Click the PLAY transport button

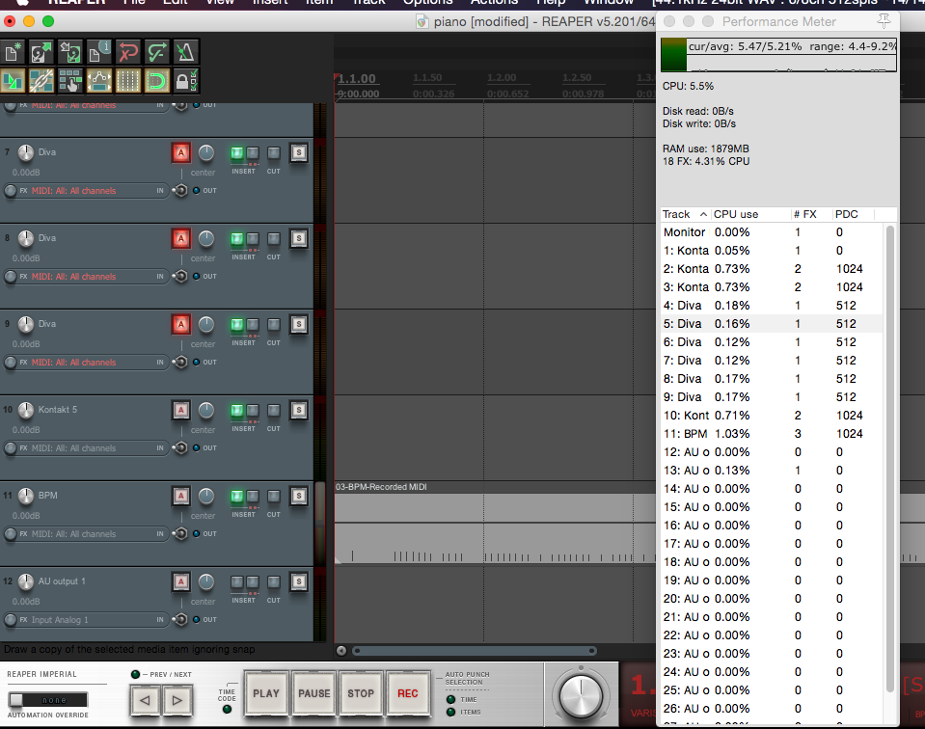(x=266, y=694)
